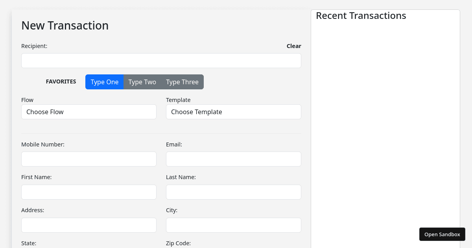The width and height of the screenshot is (472, 248).
Task: Switch to the Type Two favorites option
Action: tap(142, 82)
